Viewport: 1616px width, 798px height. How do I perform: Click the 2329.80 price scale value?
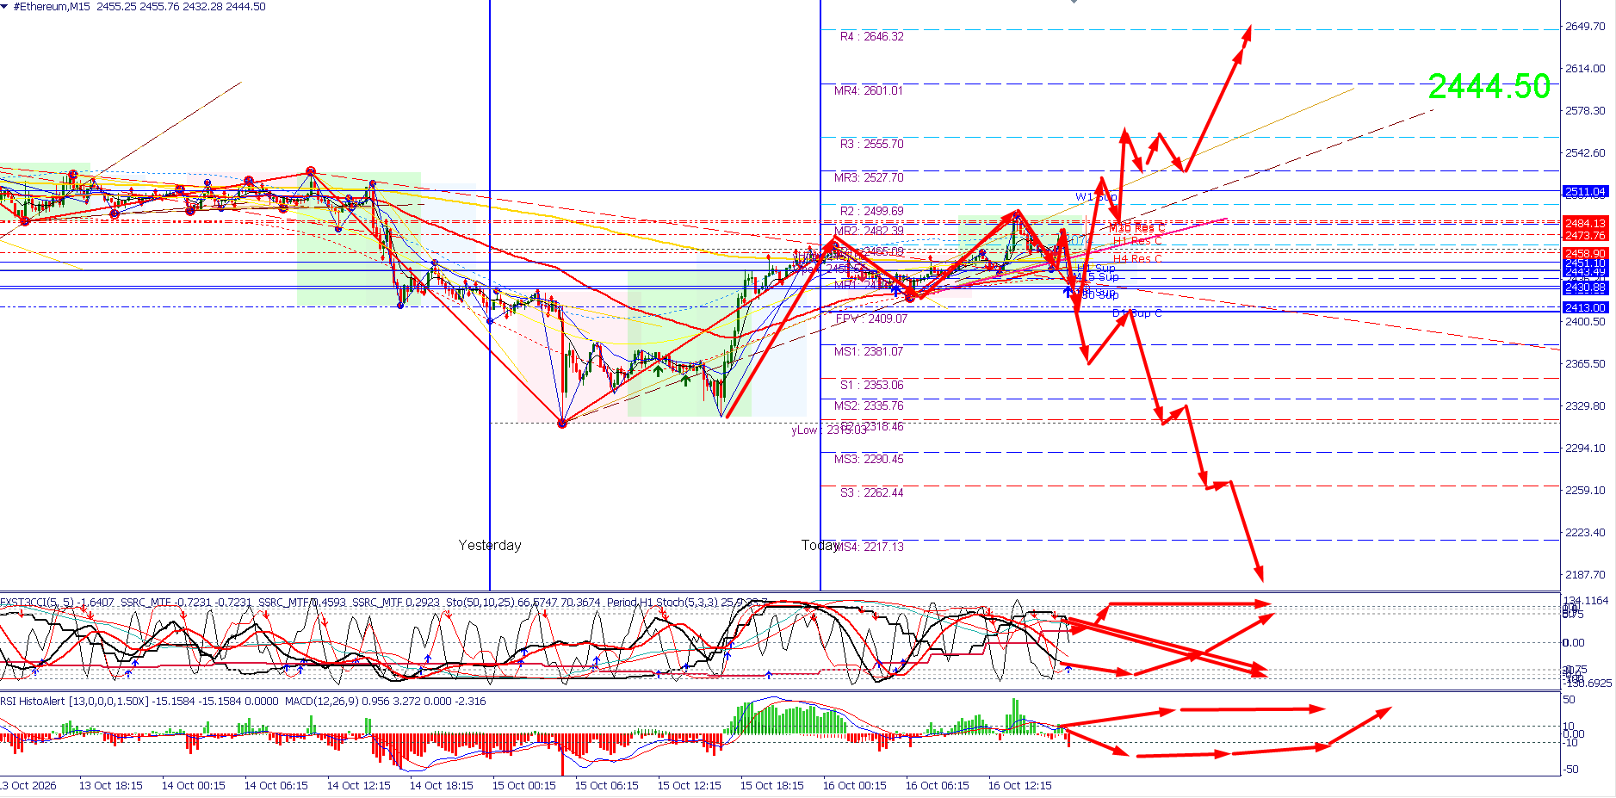1585,406
